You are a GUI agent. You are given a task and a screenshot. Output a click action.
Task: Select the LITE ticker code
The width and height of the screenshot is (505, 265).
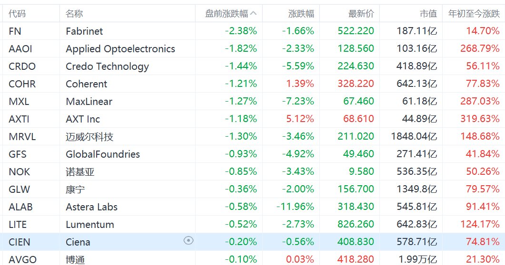(18, 225)
